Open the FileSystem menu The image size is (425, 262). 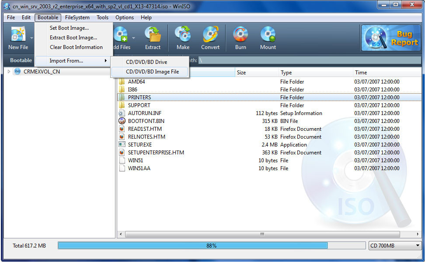coord(77,17)
